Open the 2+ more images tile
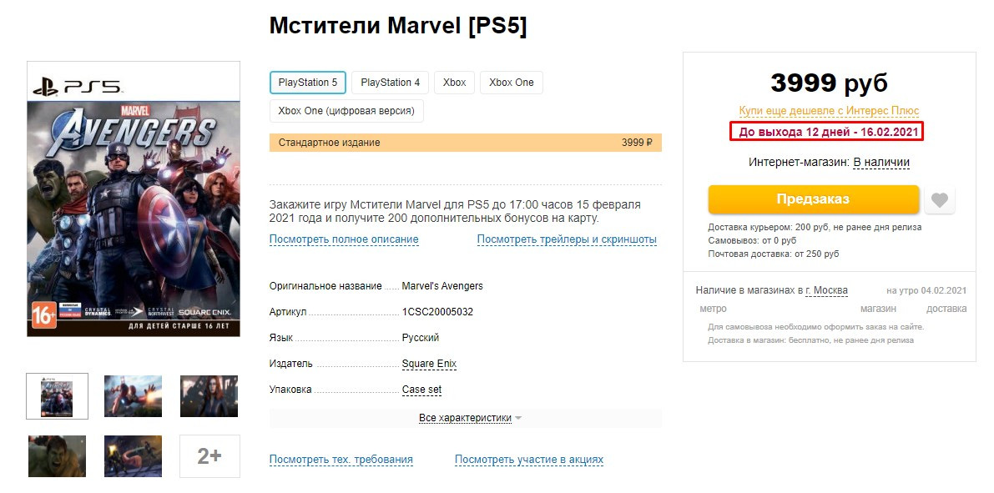 [209, 456]
